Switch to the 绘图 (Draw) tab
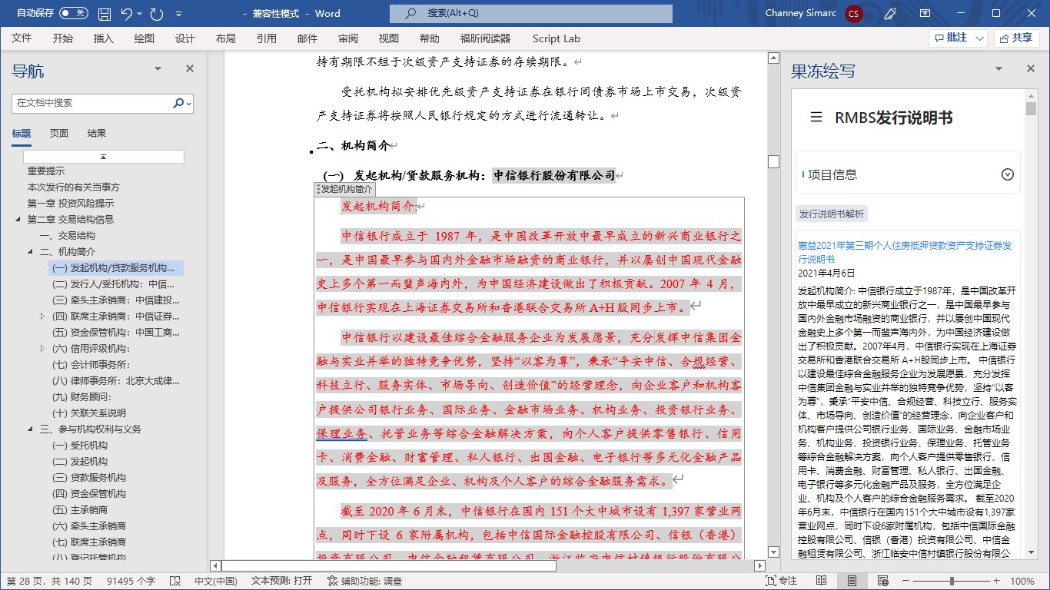Screen dimensions: 1050x590 point(144,38)
